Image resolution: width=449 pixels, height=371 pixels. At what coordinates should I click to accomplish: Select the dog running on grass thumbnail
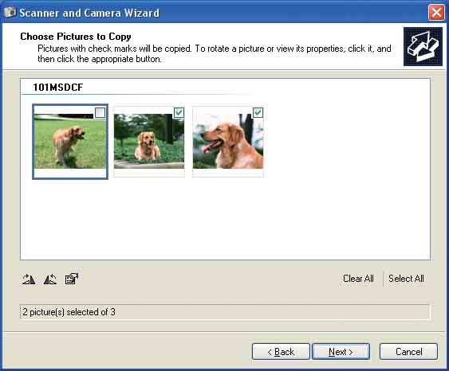[70, 141]
